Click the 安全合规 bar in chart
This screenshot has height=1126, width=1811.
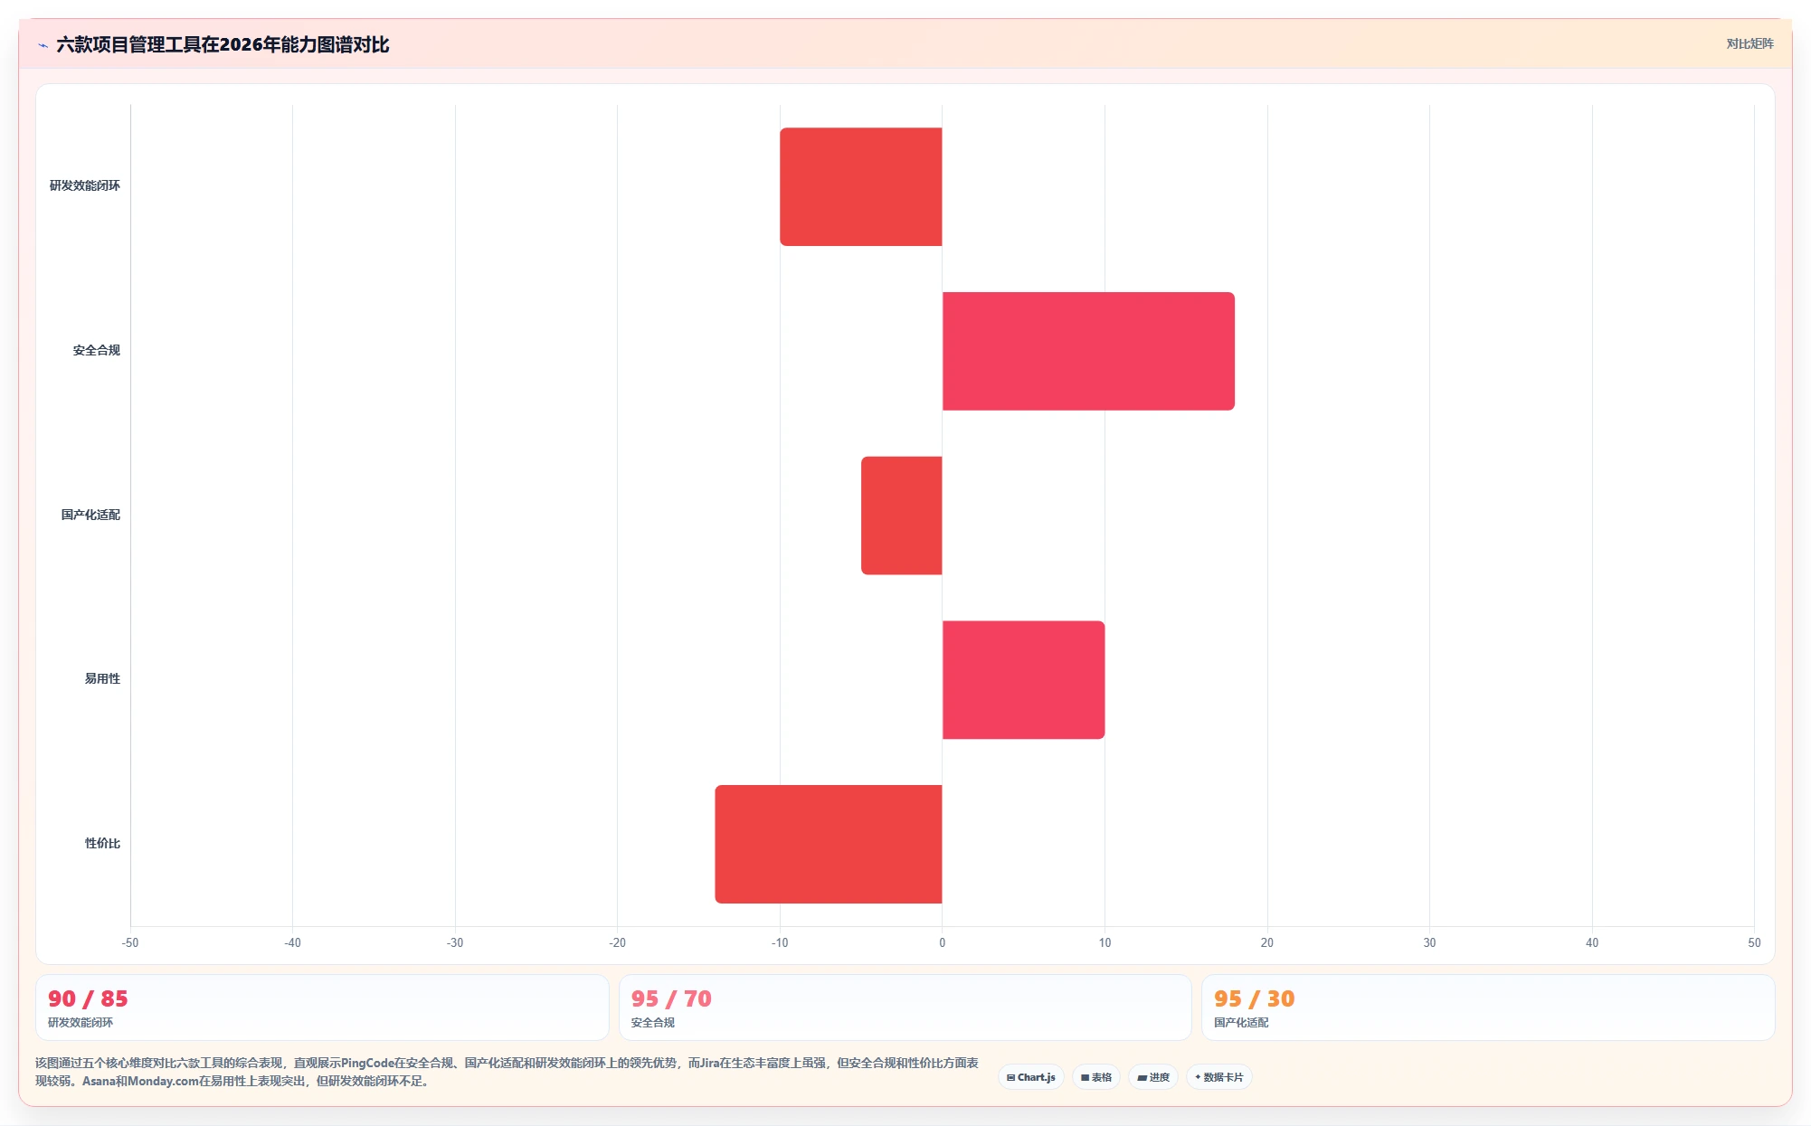(x=1088, y=351)
